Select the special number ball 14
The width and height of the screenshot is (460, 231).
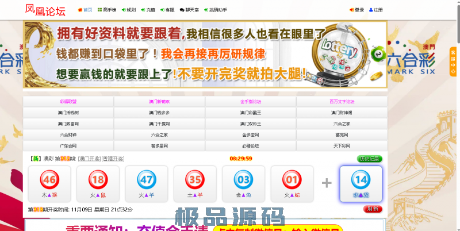click(361, 180)
